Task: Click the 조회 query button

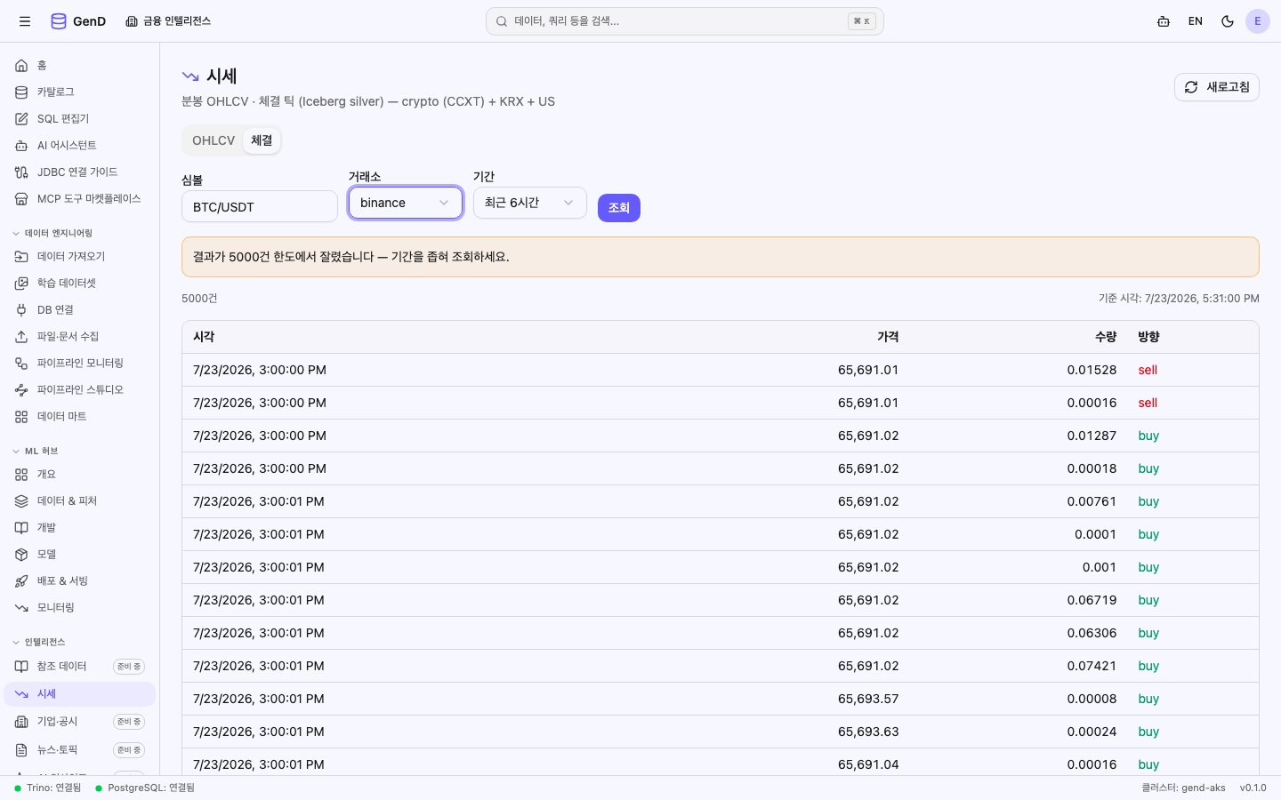Action: [619, 208]
